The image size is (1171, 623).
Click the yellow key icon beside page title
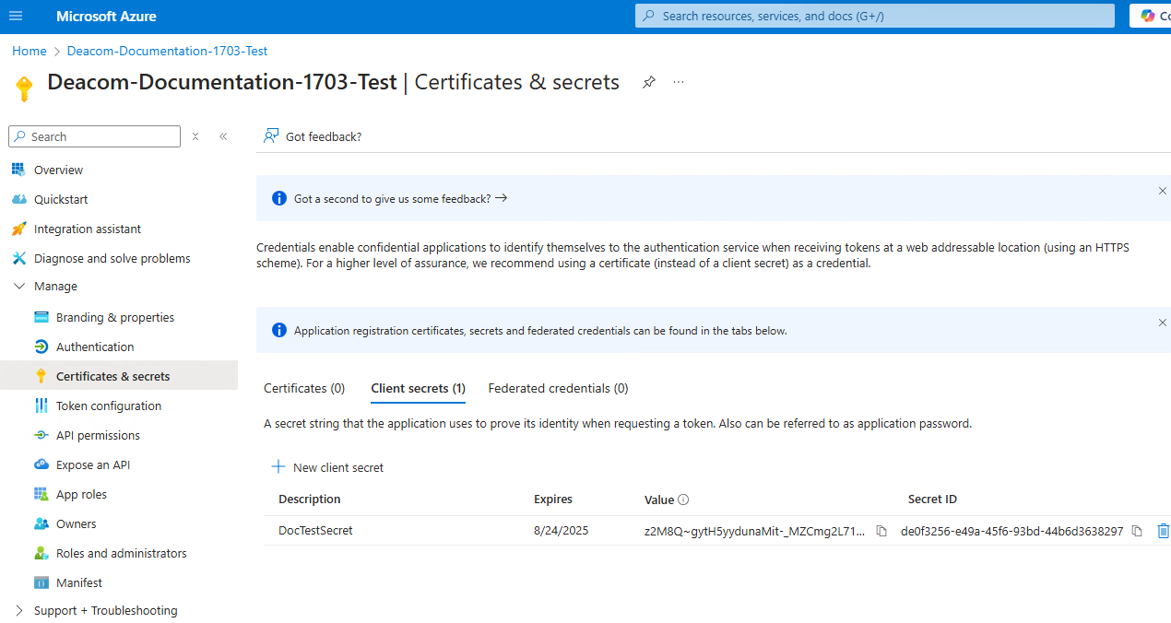click(24, 88)
